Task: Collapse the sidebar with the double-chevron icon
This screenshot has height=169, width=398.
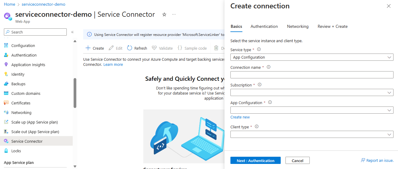Action: [x=72, y=32]
